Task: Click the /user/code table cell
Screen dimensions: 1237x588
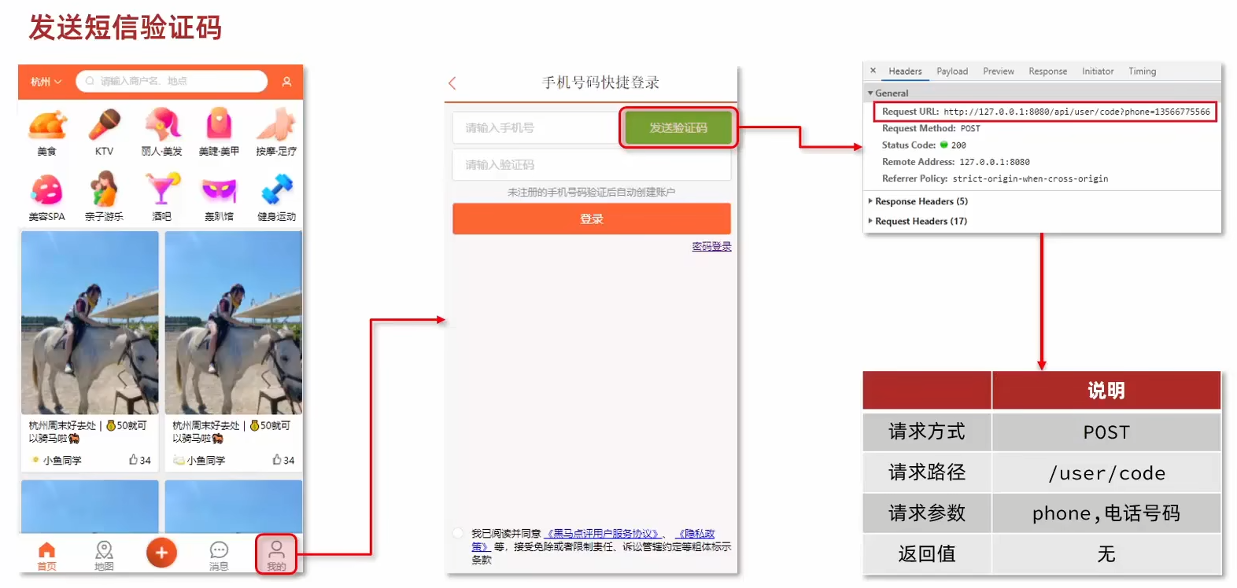Action: click(1106, 473)
